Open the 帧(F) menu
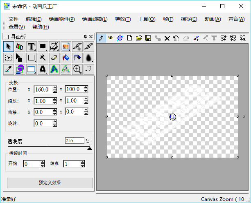This screenshot has width=251, height=203. [x=168, y=19]
